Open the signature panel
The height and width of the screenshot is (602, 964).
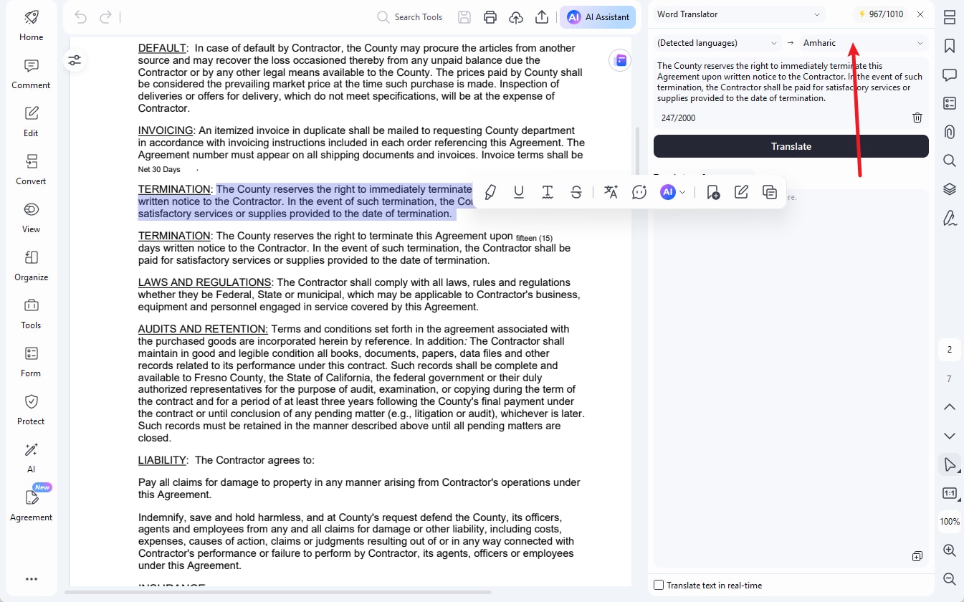point(950,218)
